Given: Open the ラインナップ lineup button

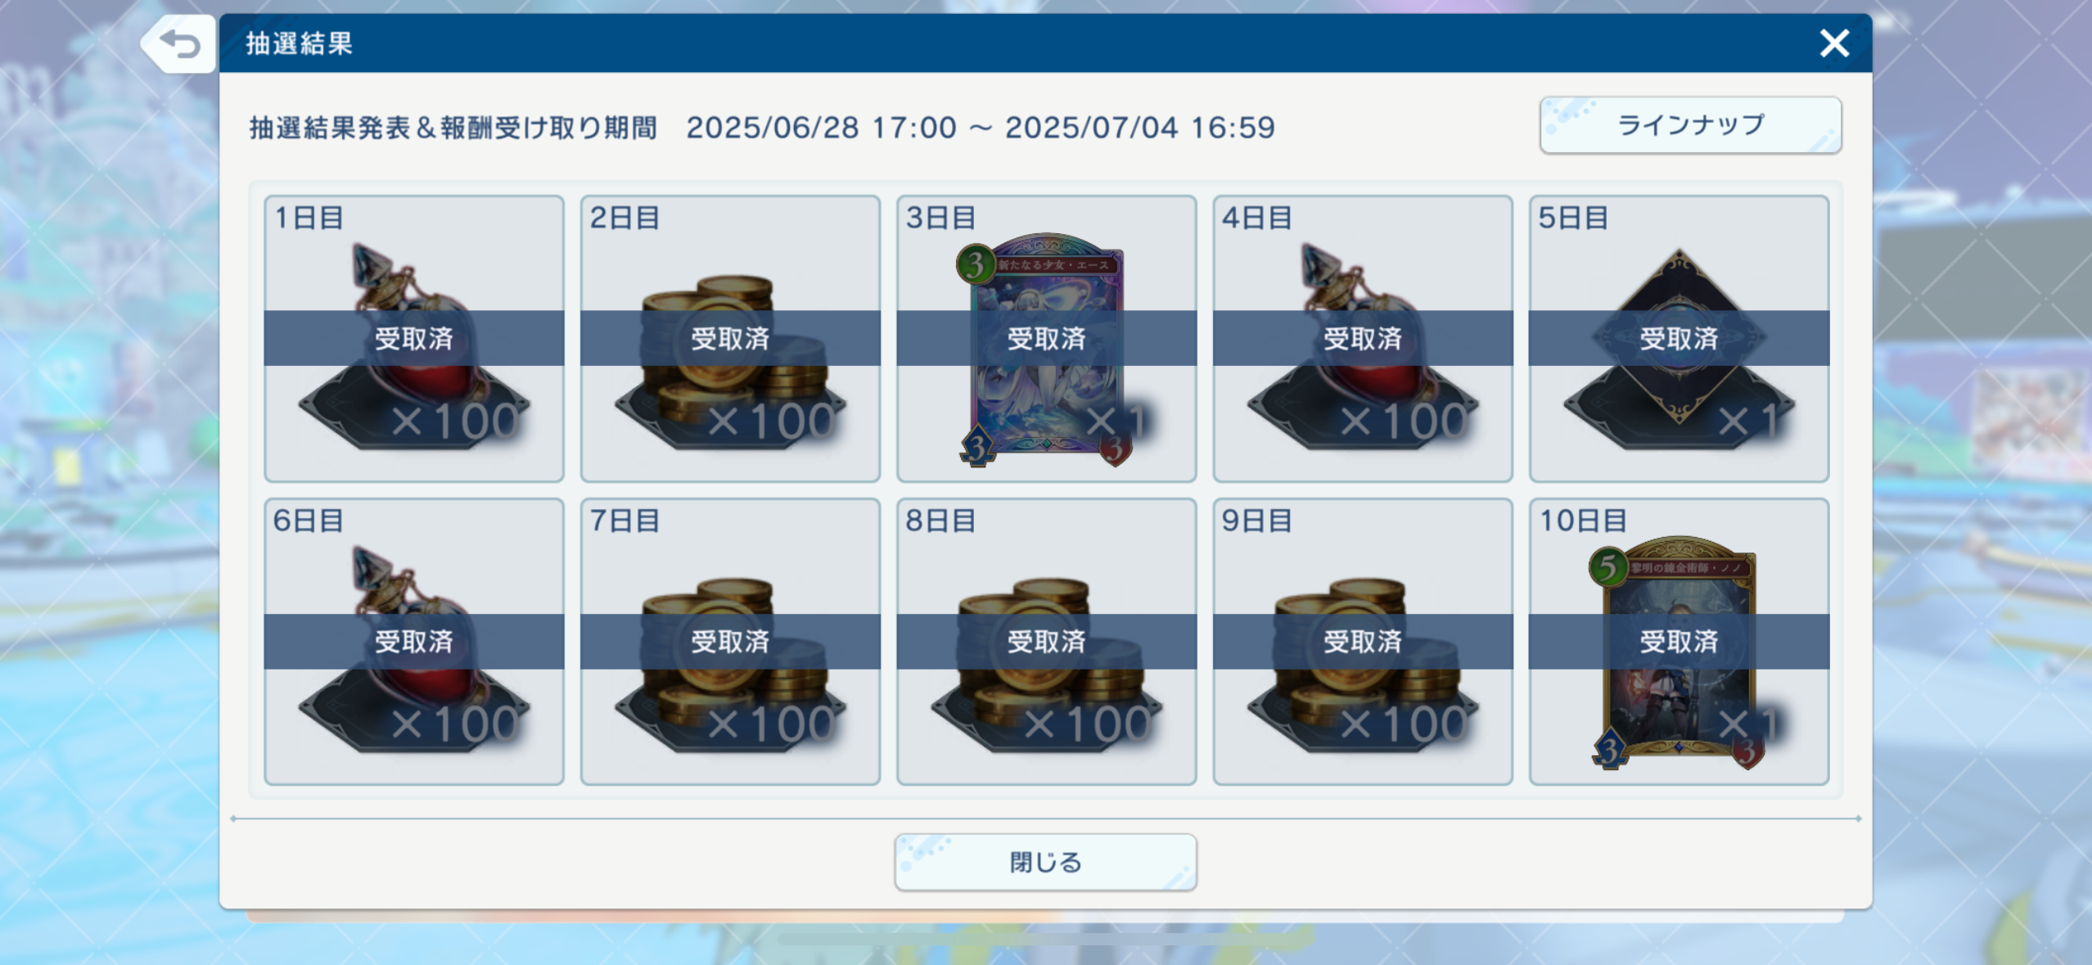Looking at the screenshot, I should (1690, 125).
